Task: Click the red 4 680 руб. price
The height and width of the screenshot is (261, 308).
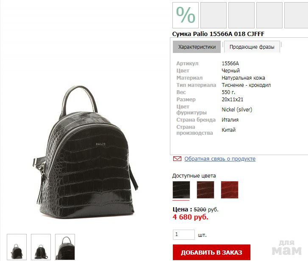Action: coord(190,217)
